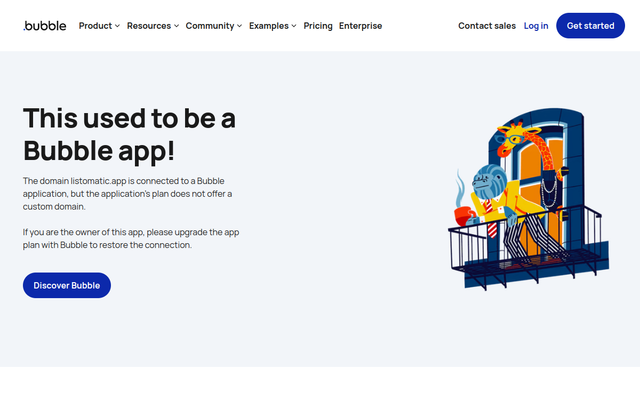Open the Pricing page
Image resolution: width=640 pixels, height=400 pixels.
tap(318, 26)
